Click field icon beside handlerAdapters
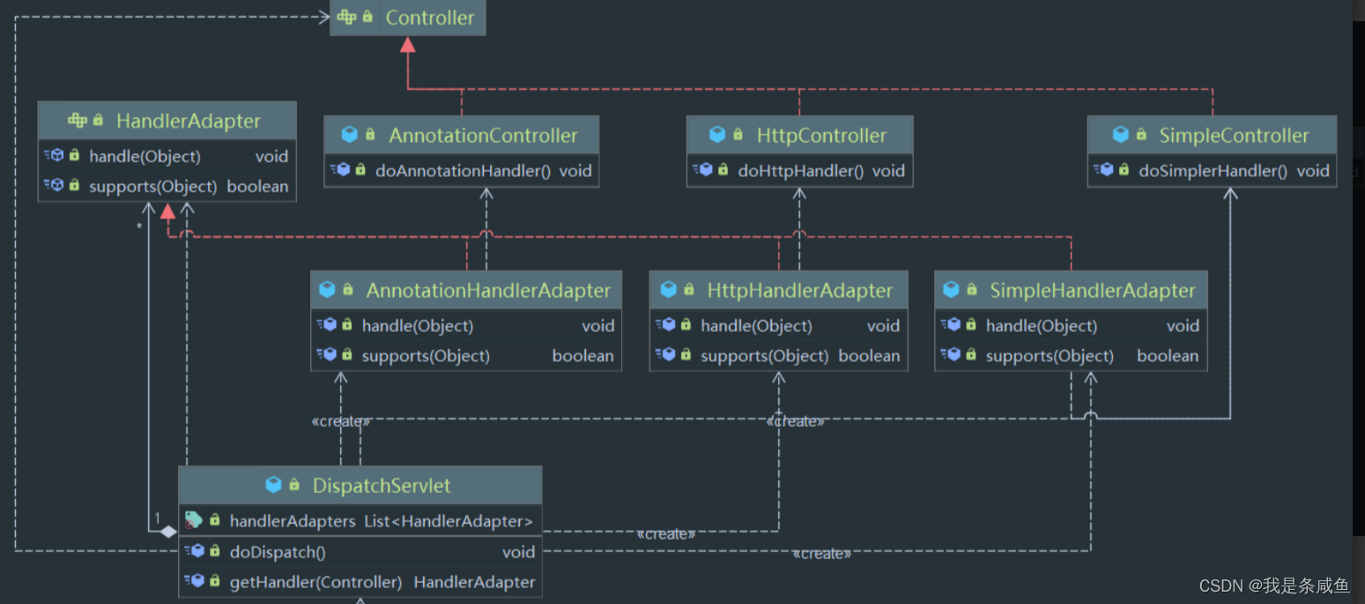1365x604 pixels. [x=194, y=520]
